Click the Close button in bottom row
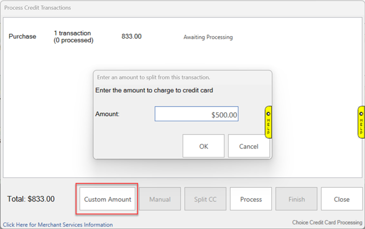 click(x=342, y=199)
